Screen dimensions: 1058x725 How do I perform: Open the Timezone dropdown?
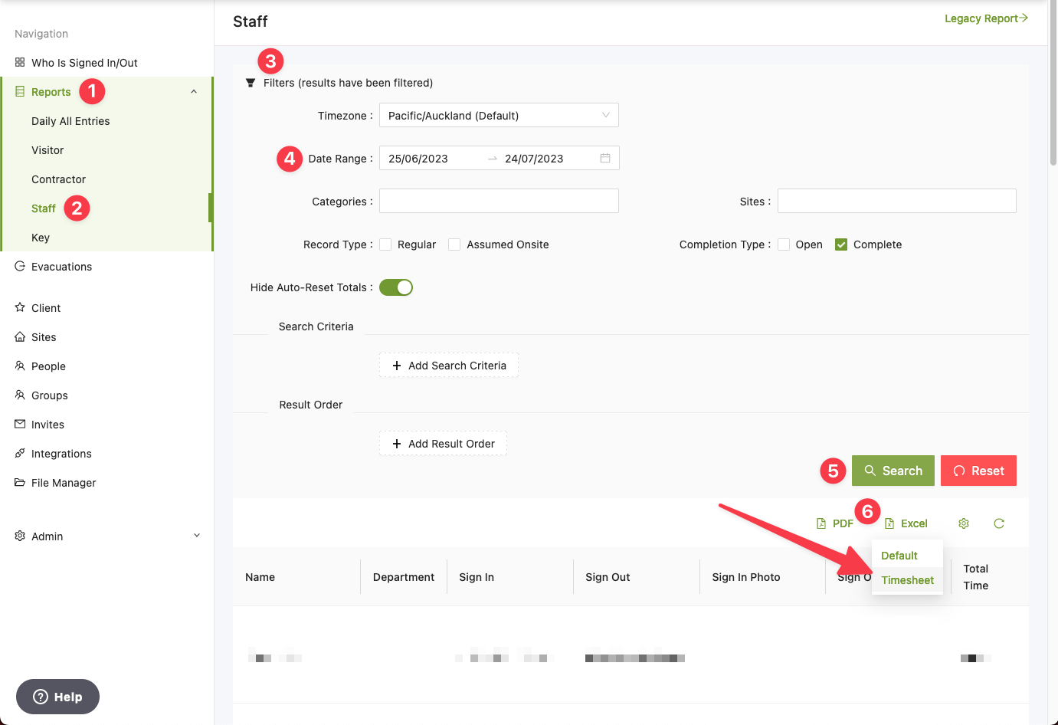499,116
